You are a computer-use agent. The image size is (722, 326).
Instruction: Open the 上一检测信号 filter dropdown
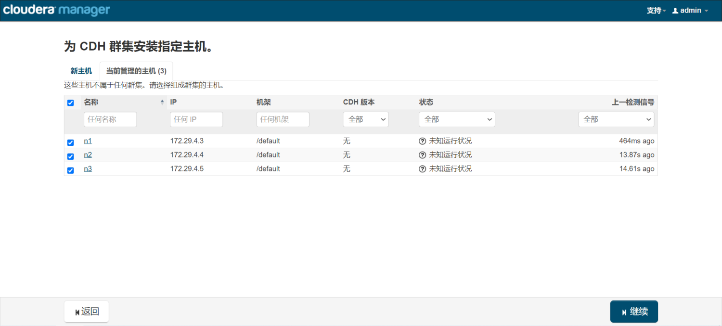pyautogui.click(x=616, y=119)
